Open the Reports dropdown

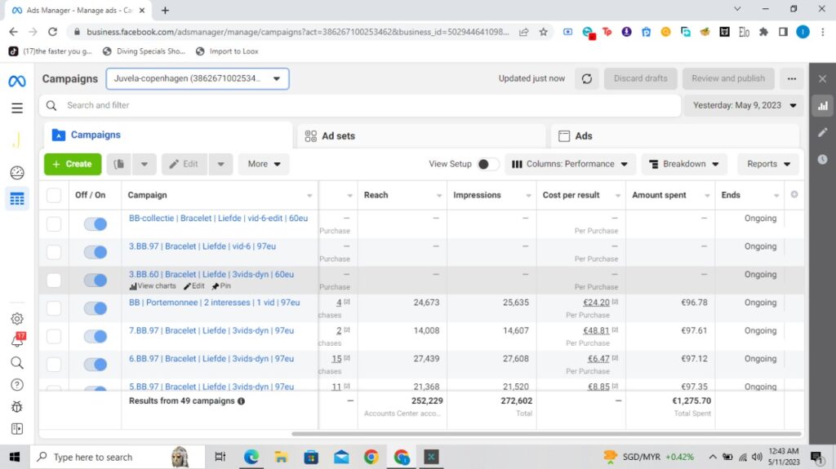768,164
